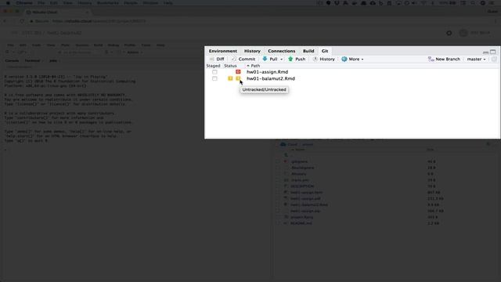Image resolution: width=501 pixels, height=282 pixels.
Task: Select the hw01-assign.Rmd file name
Action: point(267,72)
